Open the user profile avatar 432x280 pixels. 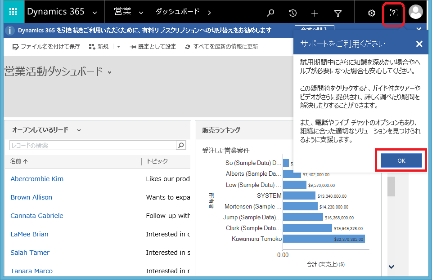415,12
